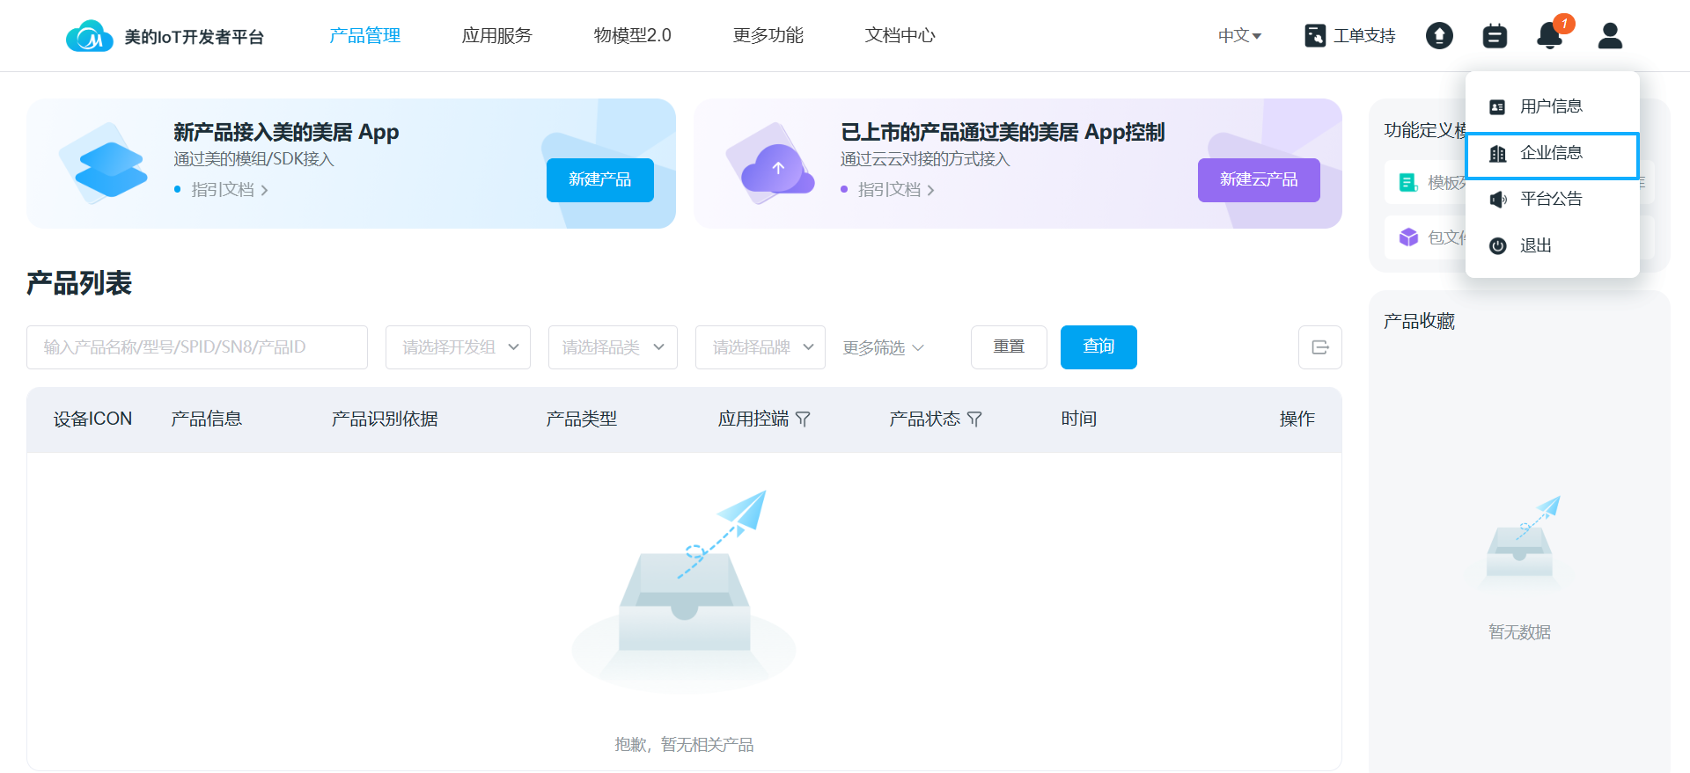The width and height of the screenshot is (1690, 773).
Task: Click the user profile avatar icon
Action: tap(1610, 36)
